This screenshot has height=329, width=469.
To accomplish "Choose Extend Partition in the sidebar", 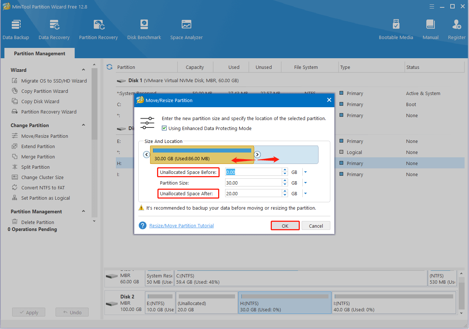I will click(38, 146).
